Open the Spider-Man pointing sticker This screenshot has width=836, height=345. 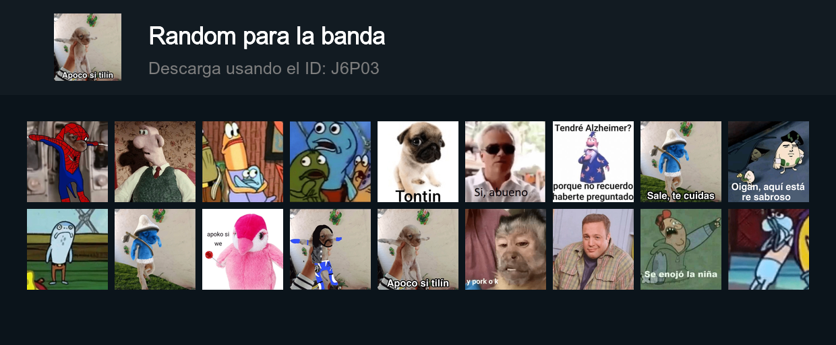click(67, 162)
